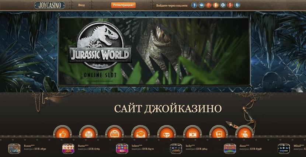Open the Jurassic World online slot banner

pos(154,51)
